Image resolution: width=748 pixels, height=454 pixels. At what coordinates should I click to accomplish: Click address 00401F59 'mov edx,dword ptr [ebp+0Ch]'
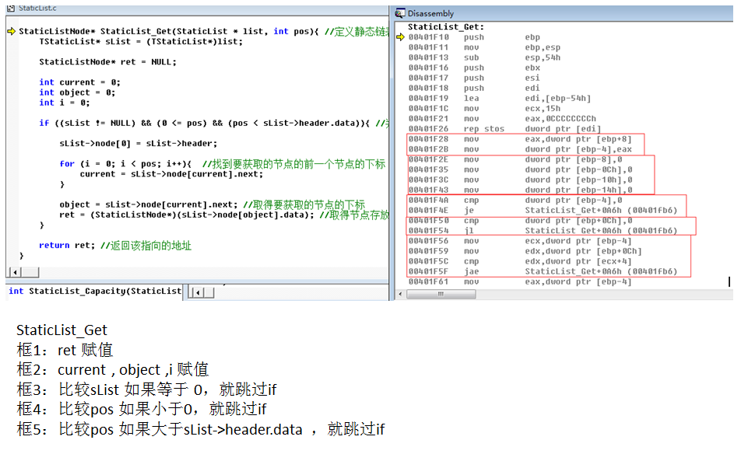point(525,252)
